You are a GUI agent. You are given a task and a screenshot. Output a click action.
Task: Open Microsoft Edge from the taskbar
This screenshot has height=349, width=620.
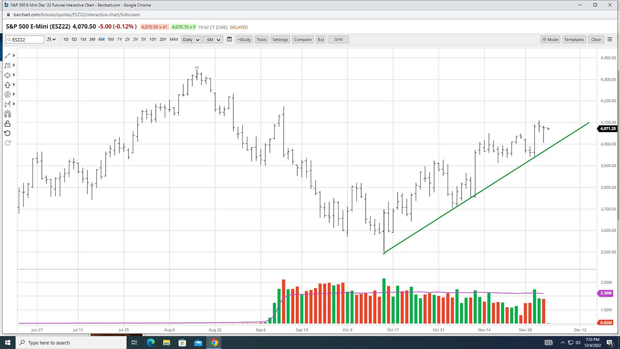[151, 342]
